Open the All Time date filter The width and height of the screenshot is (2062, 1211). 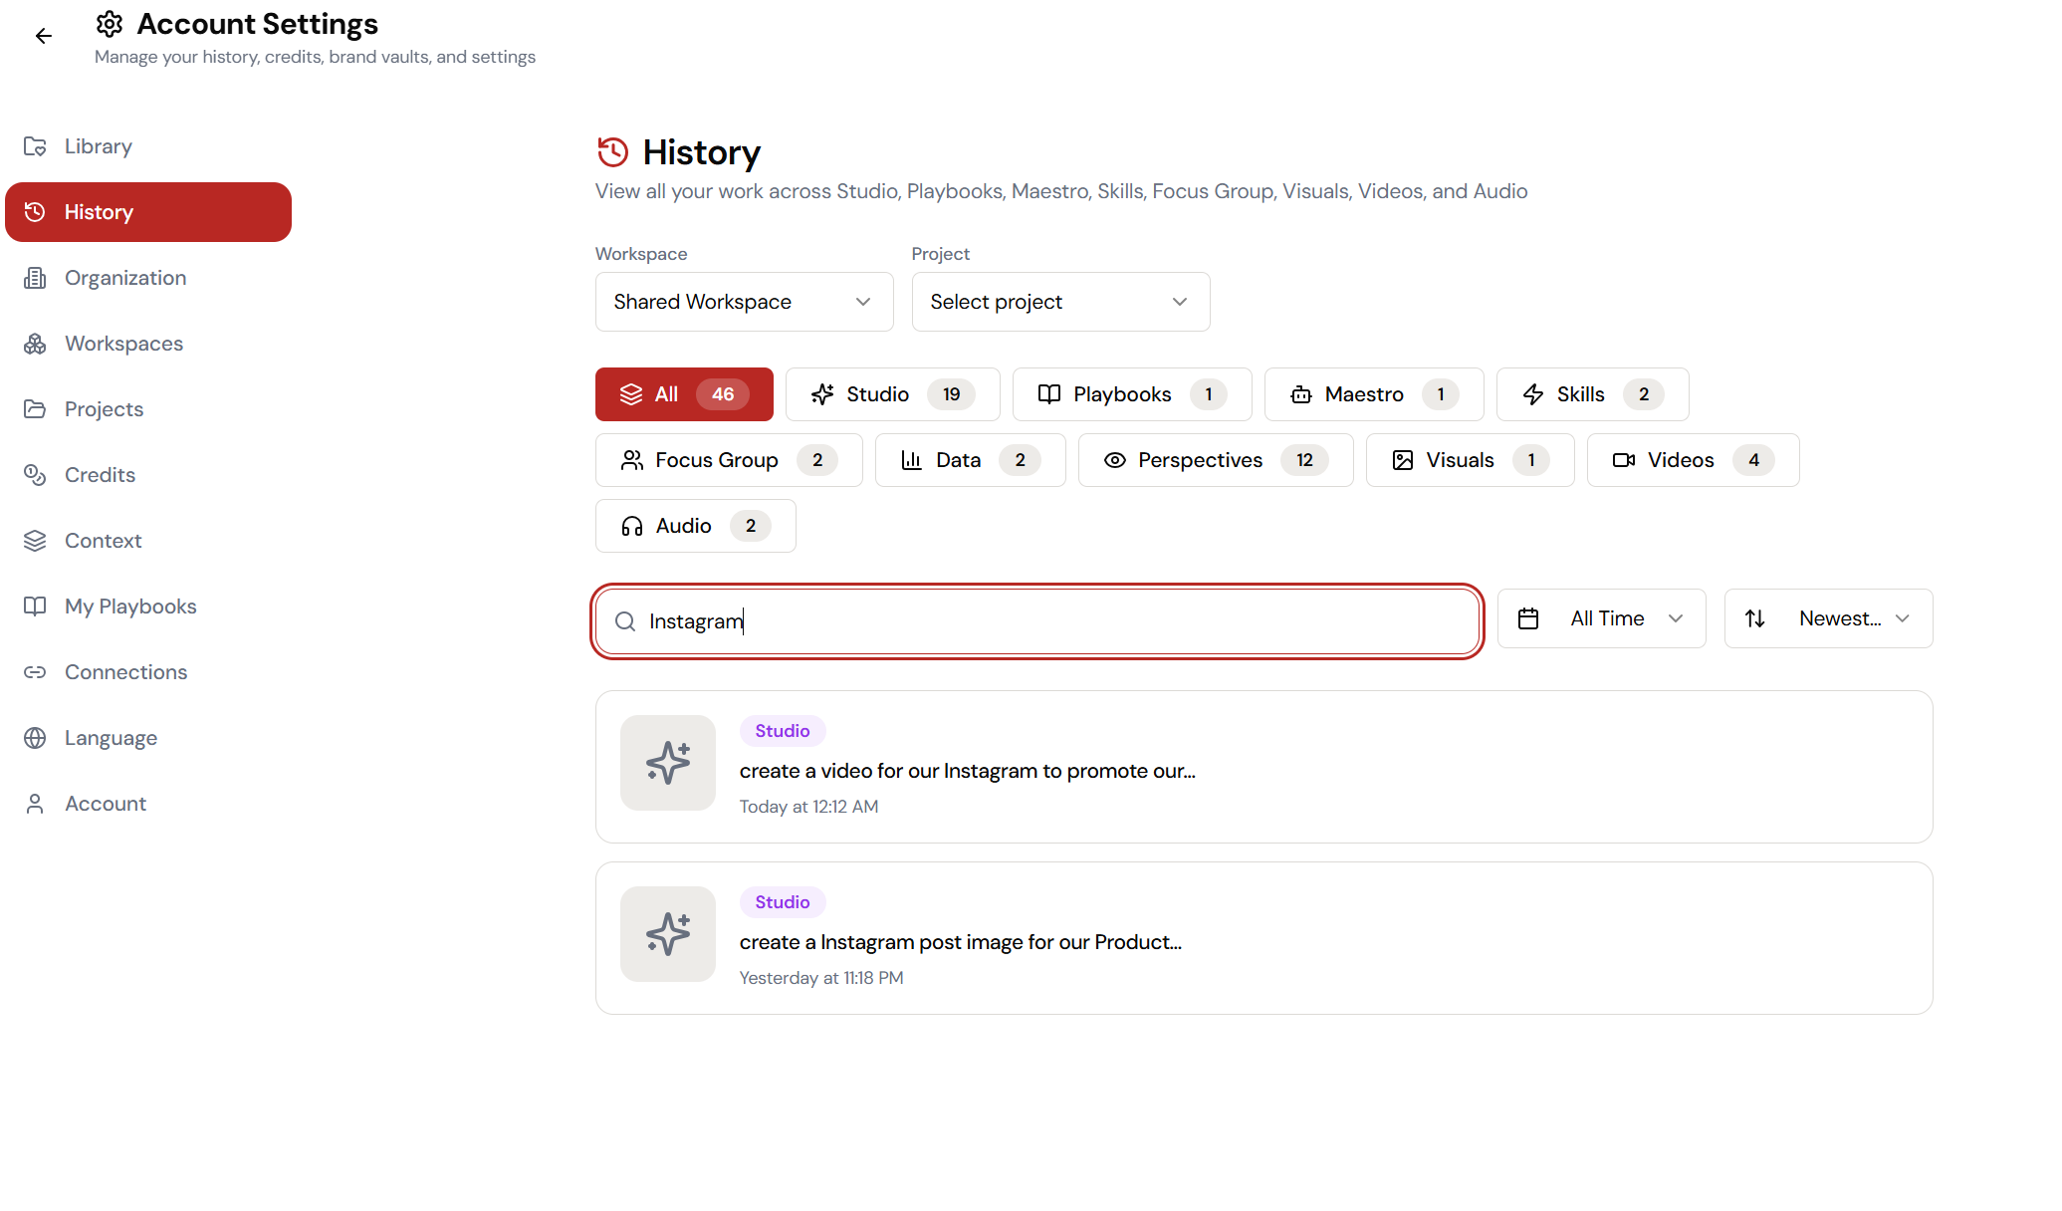(1601, 618)
